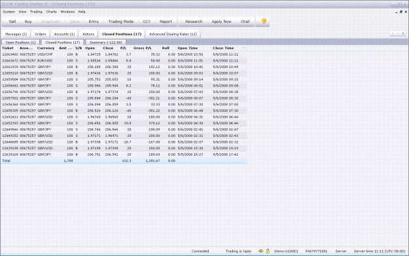Click the yellow padlock icon in status bar

pos(268,251)
